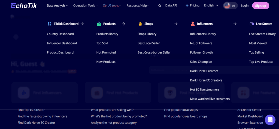
Task: Select Dark Horse EC Creators
Action: 206,80
